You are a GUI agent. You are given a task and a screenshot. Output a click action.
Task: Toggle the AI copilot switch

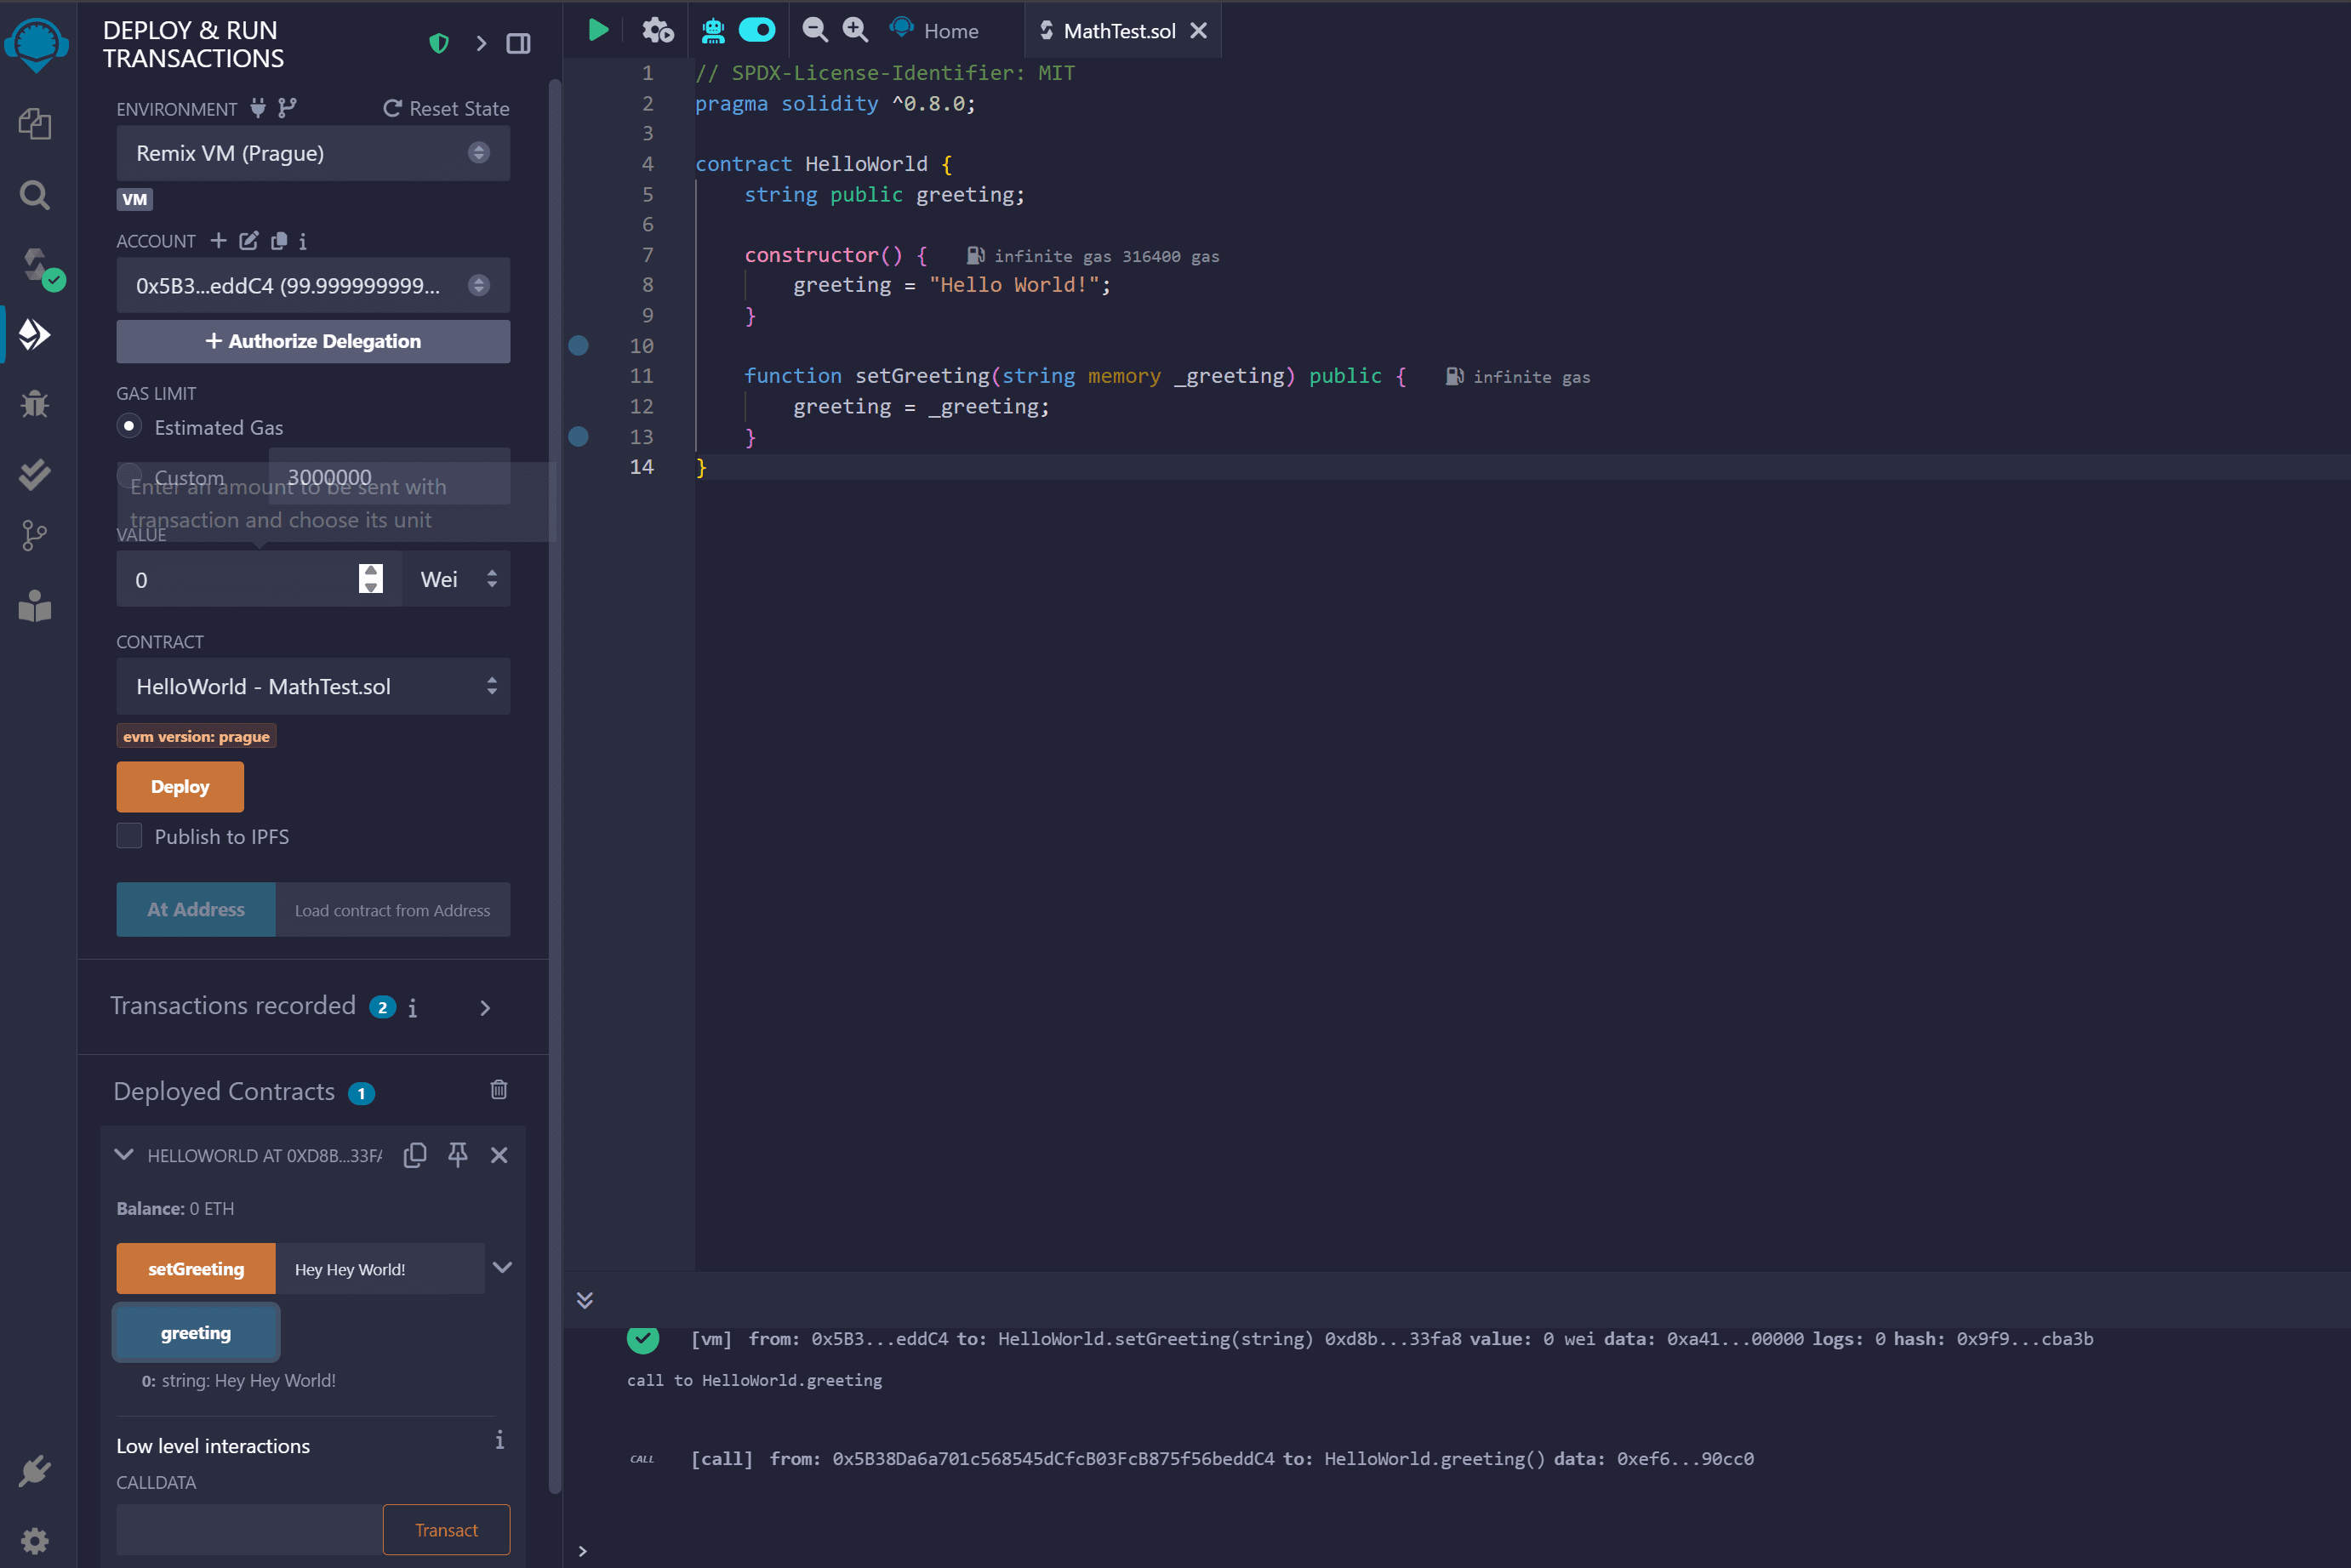757,30
